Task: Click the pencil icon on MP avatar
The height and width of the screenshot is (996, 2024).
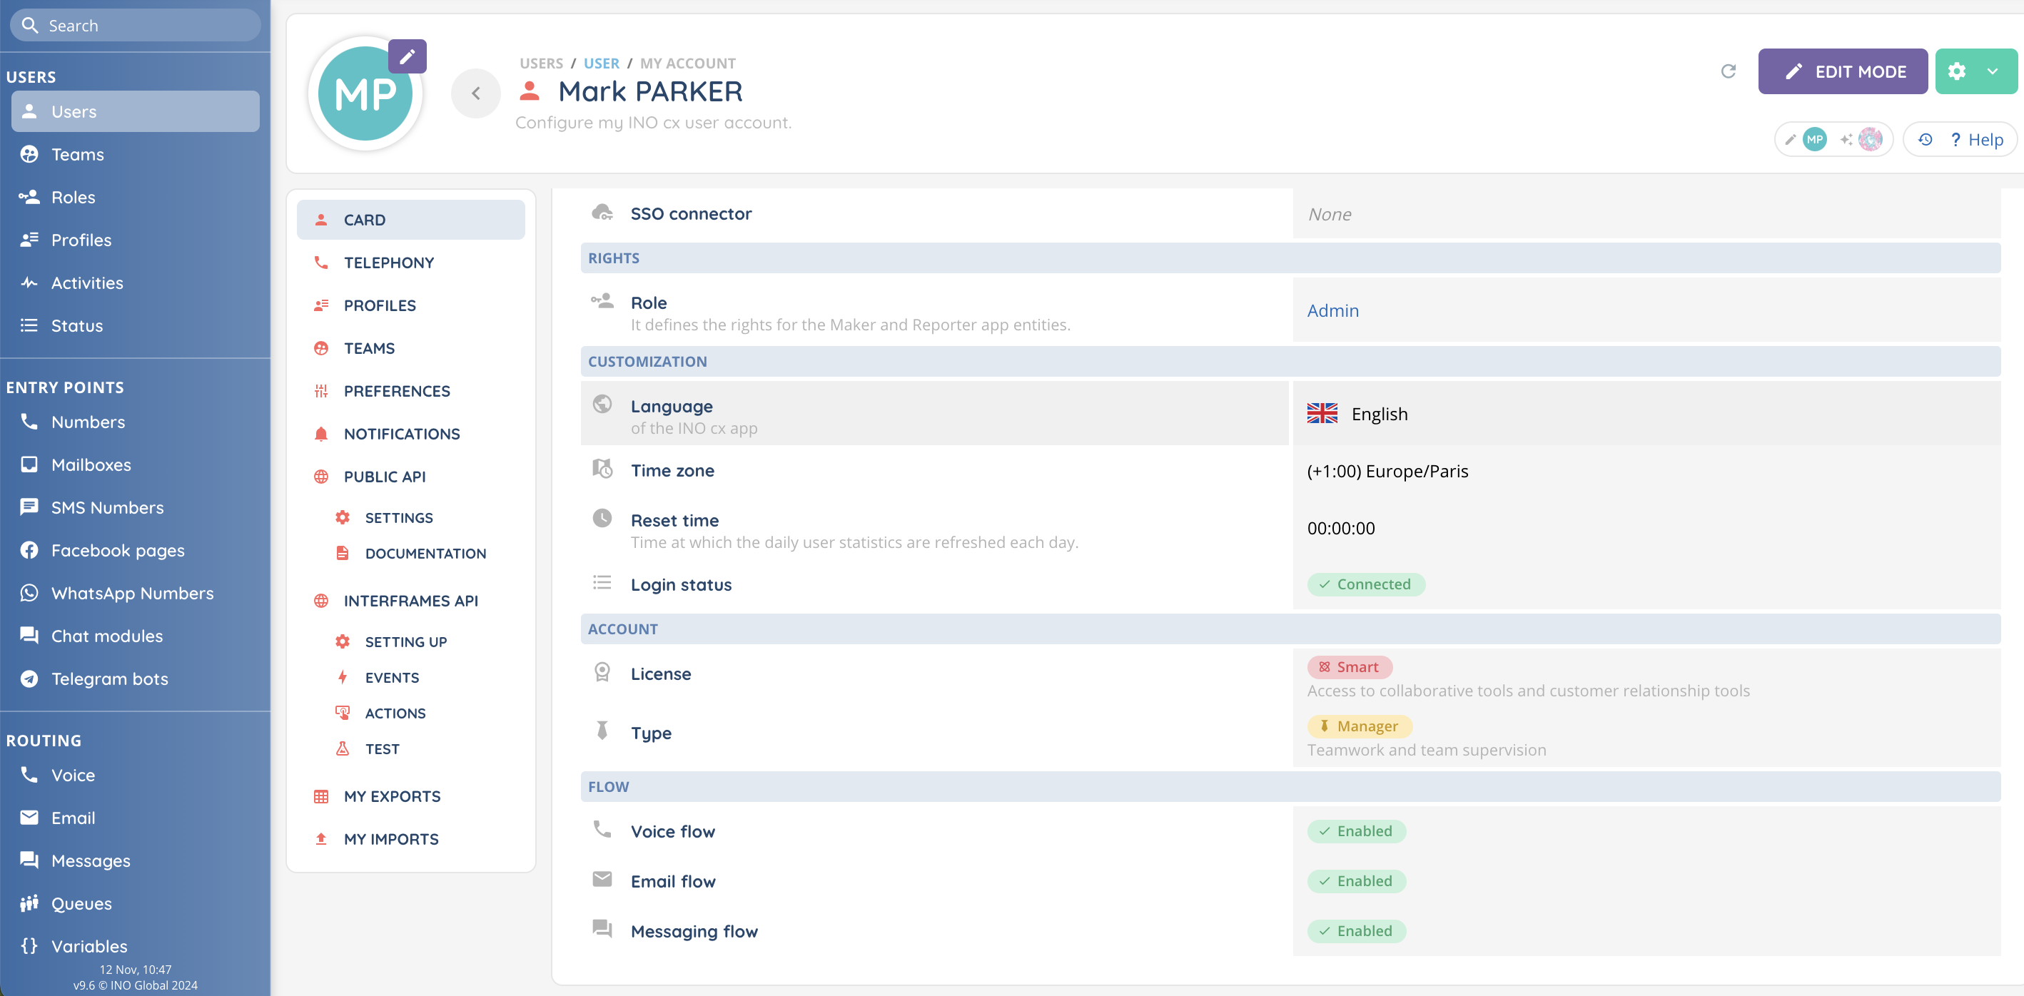Action: click(407, 56)
